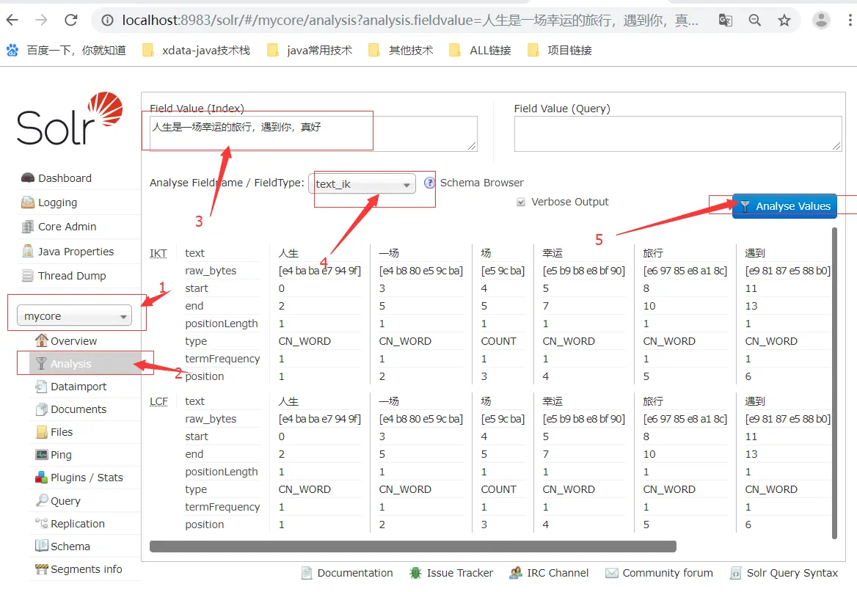This screenshot has width=857, height=592.
Task: Click the IKT tokenizer label
Action: click(158, 253)
